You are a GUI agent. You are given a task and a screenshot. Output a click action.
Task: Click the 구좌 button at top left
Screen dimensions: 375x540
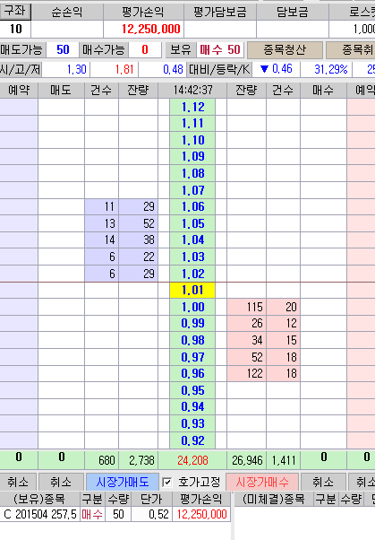tap(15, 12)
